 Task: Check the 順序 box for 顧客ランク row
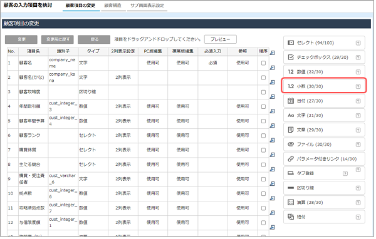pos(263,136)
